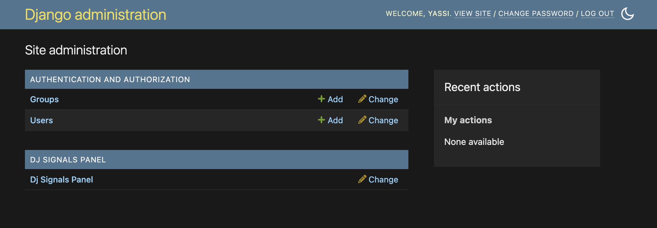Open the Dj Signals Panel model link
Viewport: 657px width, 228px height.
[61, 180]
